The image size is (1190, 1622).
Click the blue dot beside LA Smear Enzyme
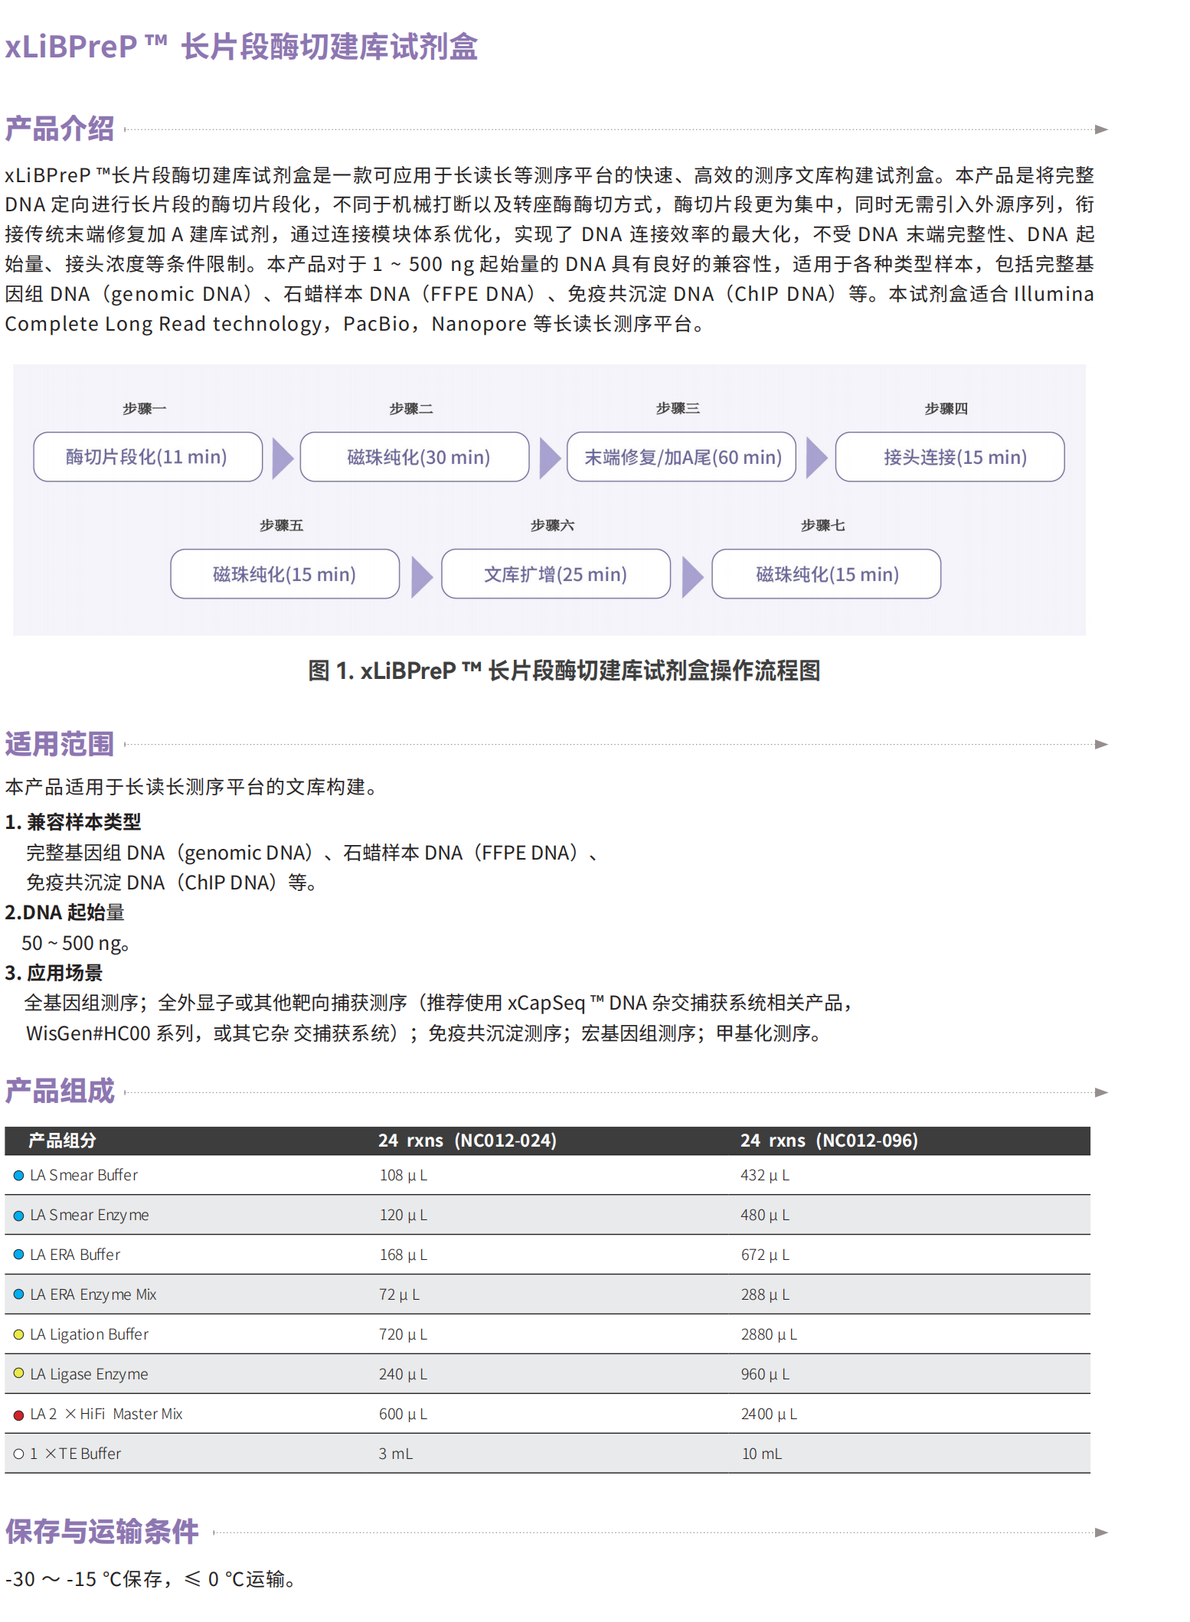pos(18,1216)
